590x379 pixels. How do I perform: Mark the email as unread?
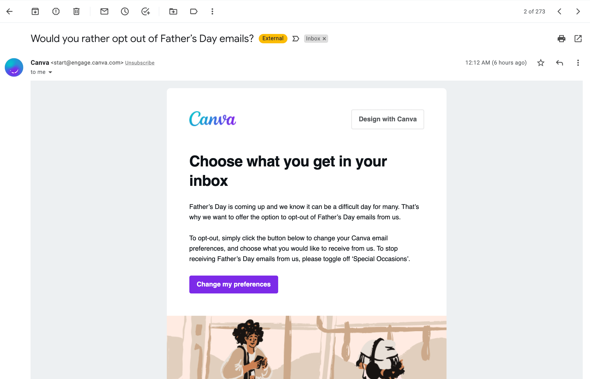click(x=104, y=11)
